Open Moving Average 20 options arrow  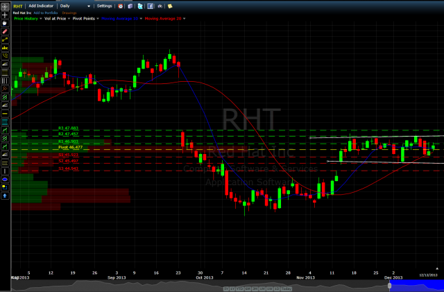[x=184, y=19]
